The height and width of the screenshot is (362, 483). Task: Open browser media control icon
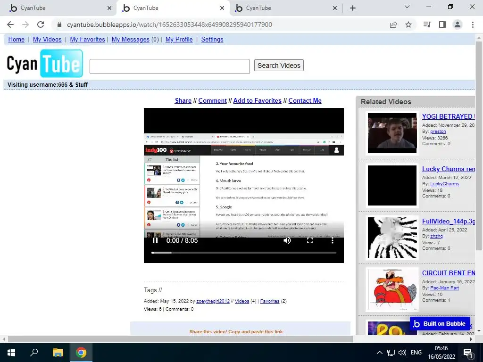tap(427, 25)
